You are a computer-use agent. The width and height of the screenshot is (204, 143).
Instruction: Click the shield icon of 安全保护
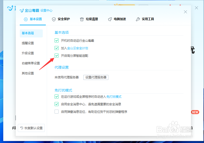(x=54, y=19)
